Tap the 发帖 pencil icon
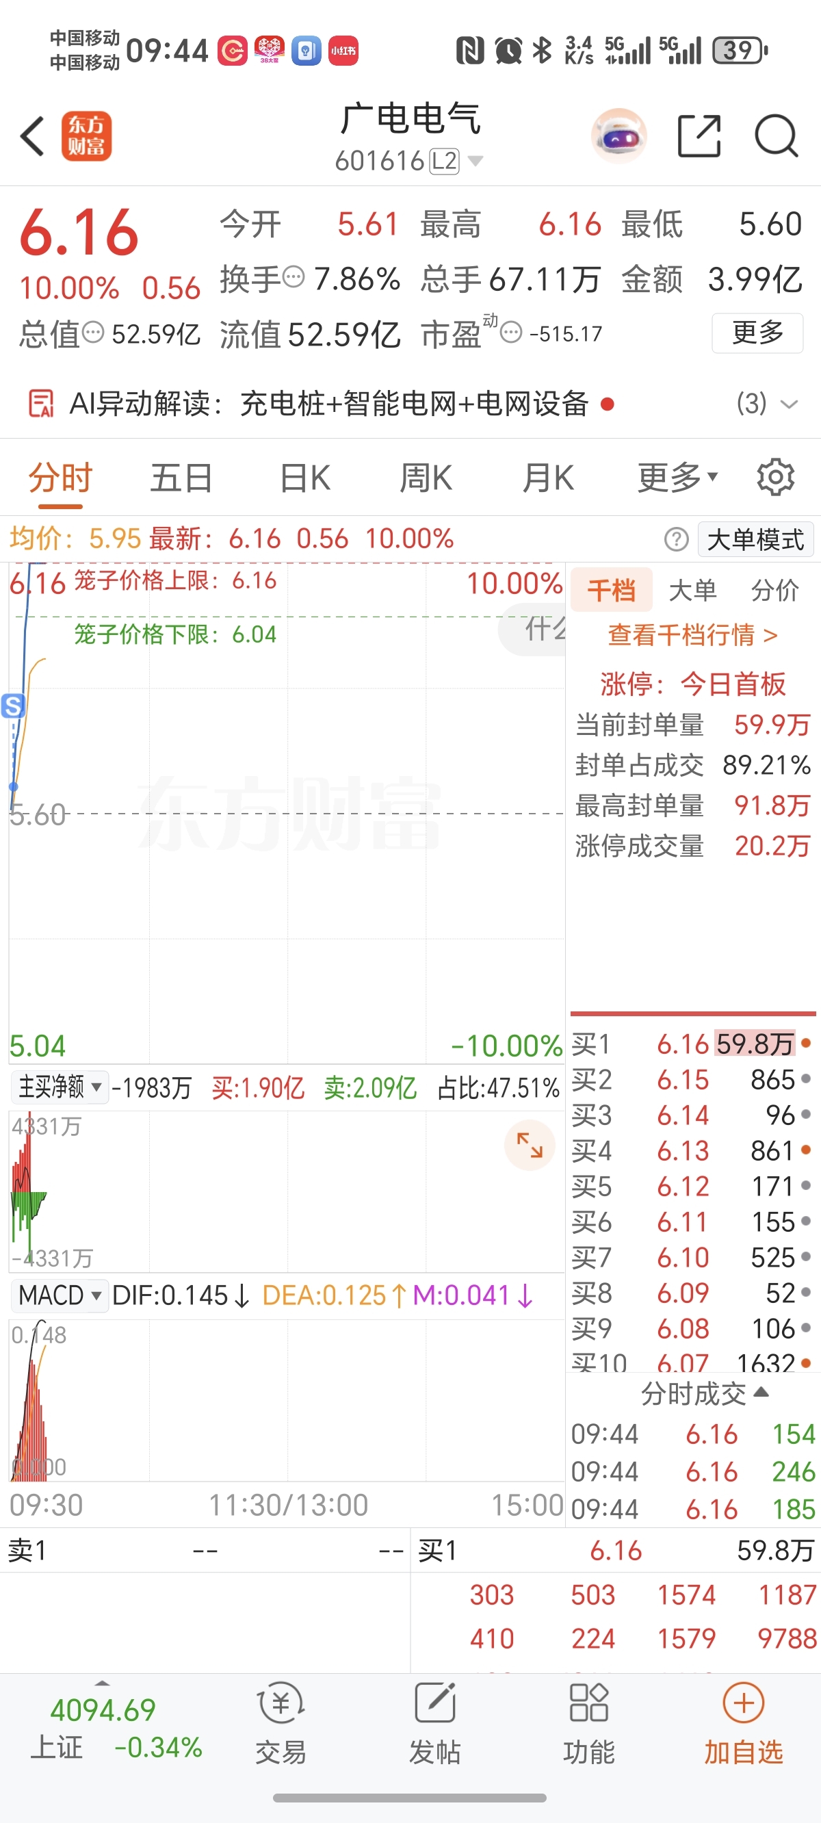Screen dimensions: 821x1823 pos(434,1703)
